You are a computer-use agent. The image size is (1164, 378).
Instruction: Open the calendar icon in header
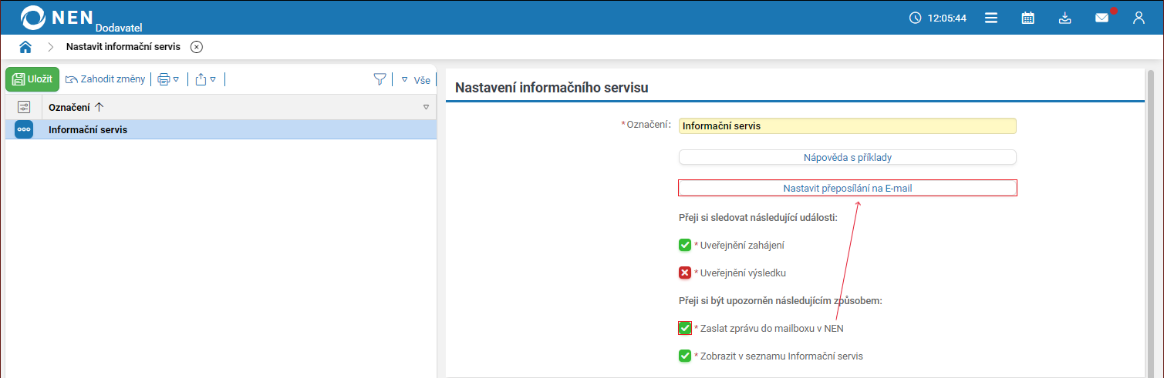(1027, 18)
